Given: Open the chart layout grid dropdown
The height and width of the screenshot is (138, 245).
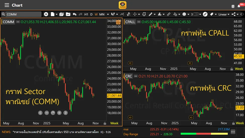Looking at the screenshot, I should pos(197,14).
